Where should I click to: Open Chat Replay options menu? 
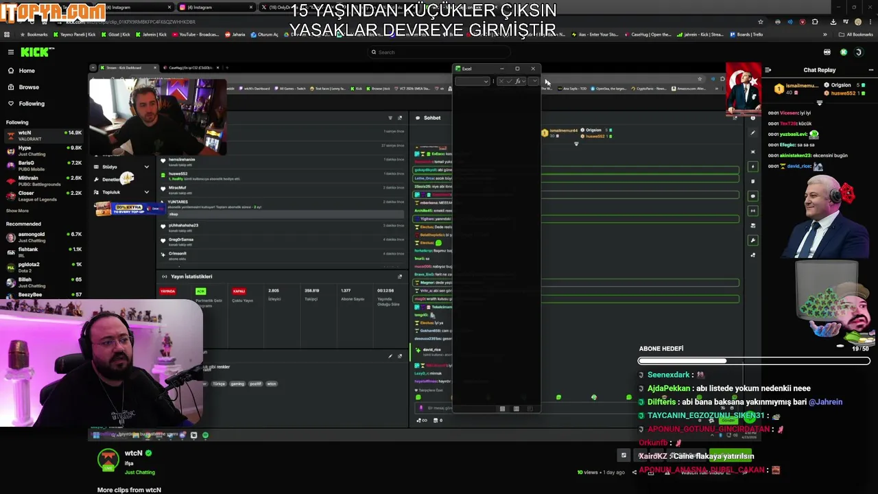point(871,70)
